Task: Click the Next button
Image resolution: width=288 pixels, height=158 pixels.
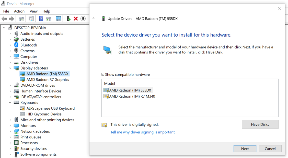Action: point(245,149)
